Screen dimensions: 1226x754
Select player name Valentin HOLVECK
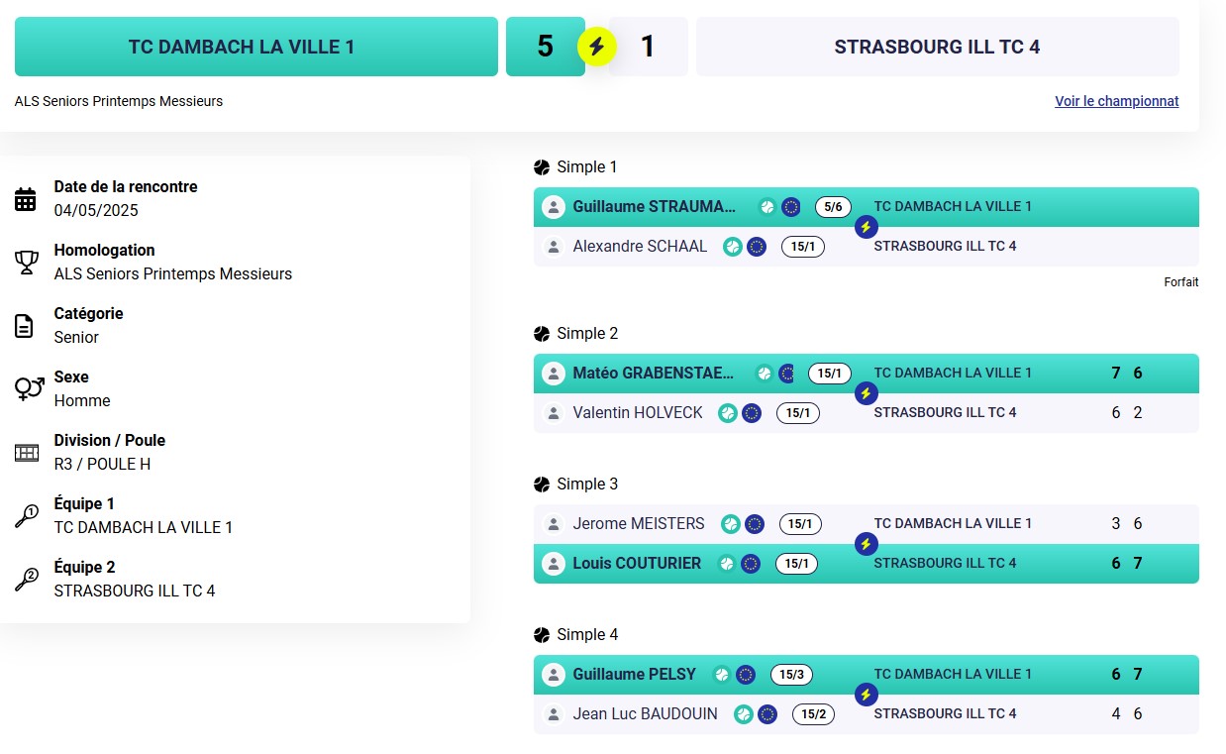[x=638, y=413]
